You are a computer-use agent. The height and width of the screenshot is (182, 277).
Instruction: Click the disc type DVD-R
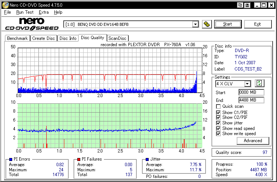coord(241,51)
